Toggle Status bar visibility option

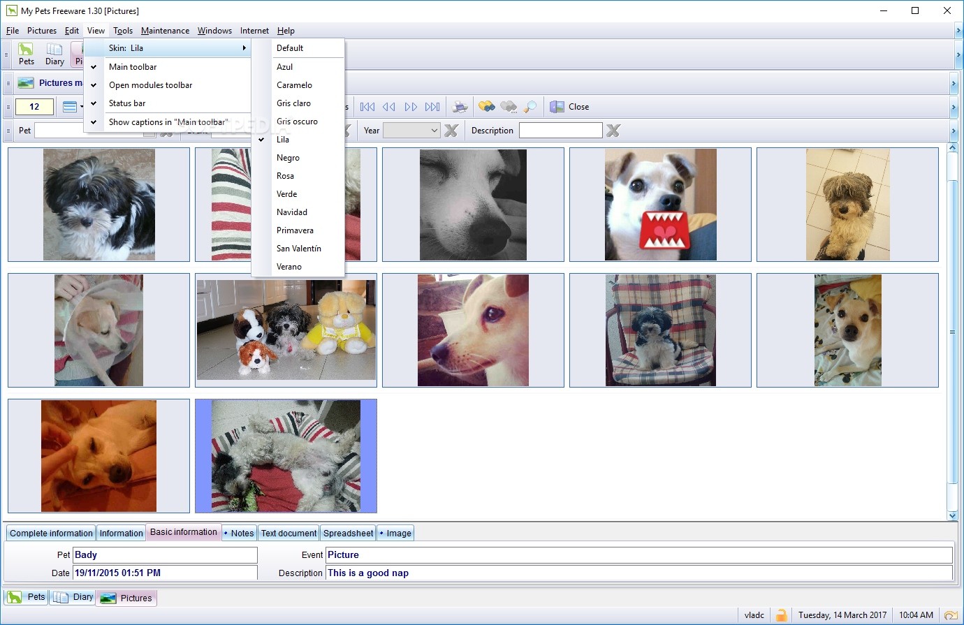167,103
